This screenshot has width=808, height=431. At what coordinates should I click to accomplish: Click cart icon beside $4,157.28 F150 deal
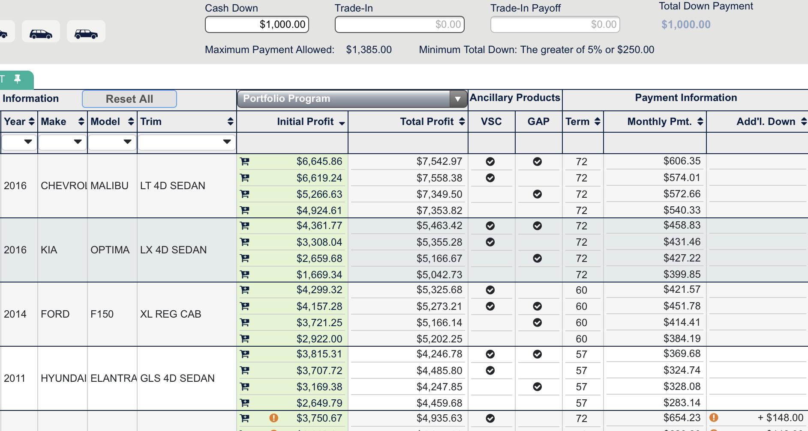244,306
